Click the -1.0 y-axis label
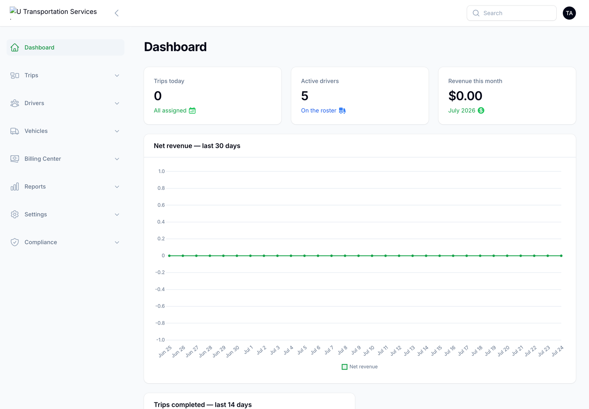Viewport: 589px width, 409px height. coord(160,340)
